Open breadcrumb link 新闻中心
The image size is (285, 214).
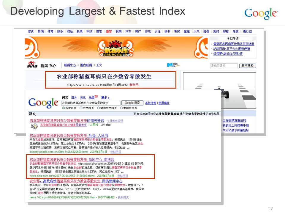[x=70, y=65]
